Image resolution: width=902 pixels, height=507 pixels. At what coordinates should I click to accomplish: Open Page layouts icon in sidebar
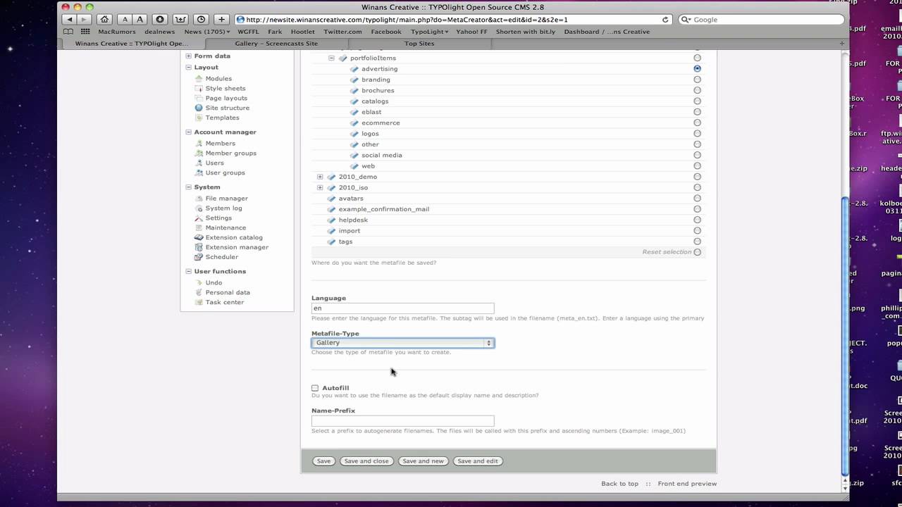click(199, 98)
